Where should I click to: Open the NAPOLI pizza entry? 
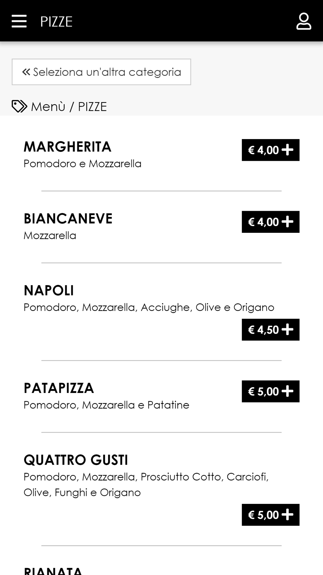pyautogui.click(x=49, y=290)
